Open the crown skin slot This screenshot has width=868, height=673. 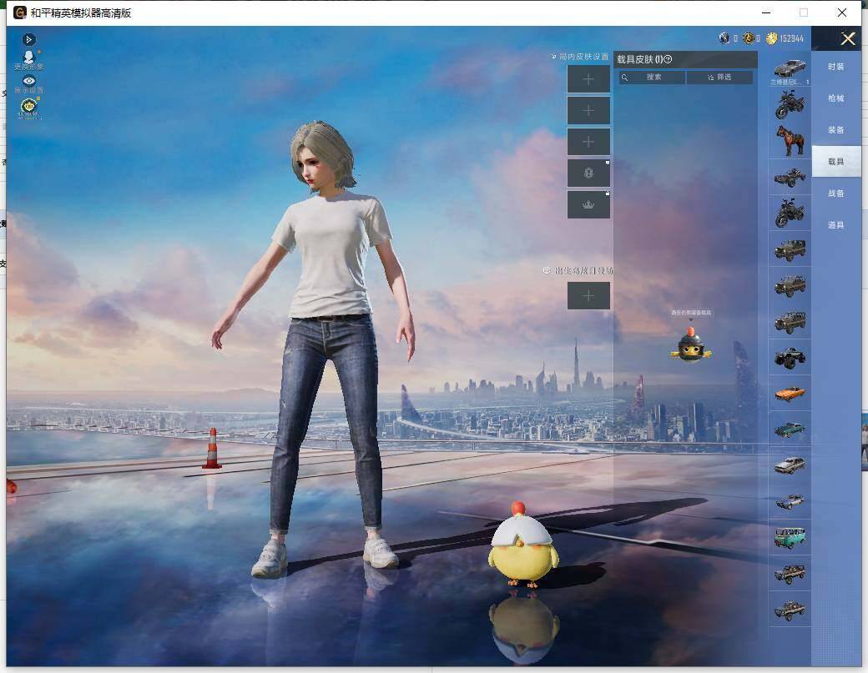(x=588, y=204)
